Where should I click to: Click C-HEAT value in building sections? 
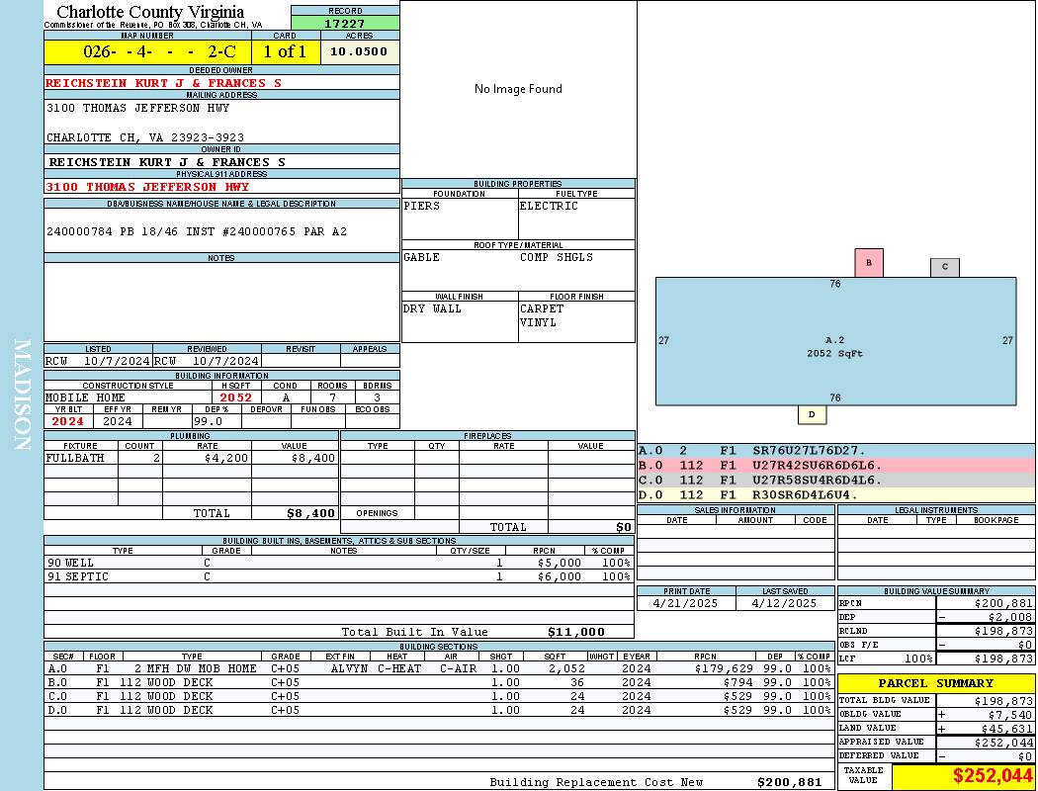click(x=399, y=669)
